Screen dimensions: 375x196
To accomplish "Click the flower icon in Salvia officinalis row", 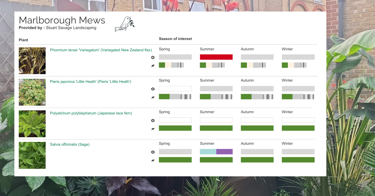I will pyautogui.click(x=153, y=152).
